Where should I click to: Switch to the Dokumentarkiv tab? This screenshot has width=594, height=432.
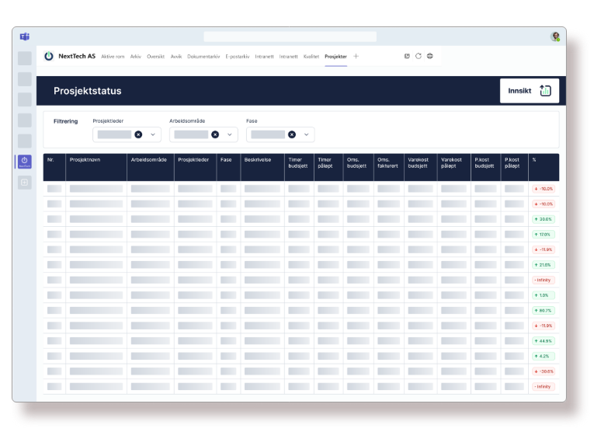[x=204, y=57]
